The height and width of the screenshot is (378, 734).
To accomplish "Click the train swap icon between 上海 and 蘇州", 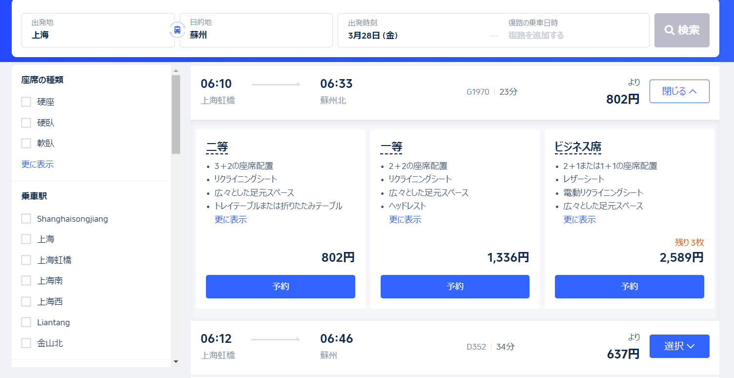I will 177,30.
